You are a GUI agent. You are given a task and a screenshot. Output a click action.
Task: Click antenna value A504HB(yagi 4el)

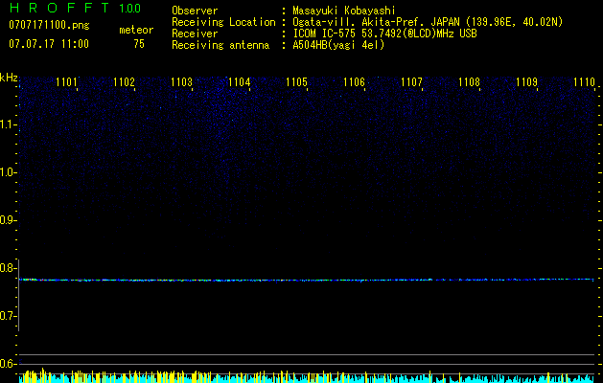338,45
